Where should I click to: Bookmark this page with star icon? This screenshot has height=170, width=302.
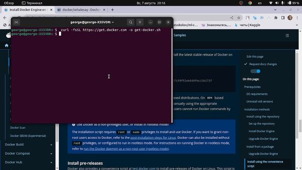click(x=239, y=18)
